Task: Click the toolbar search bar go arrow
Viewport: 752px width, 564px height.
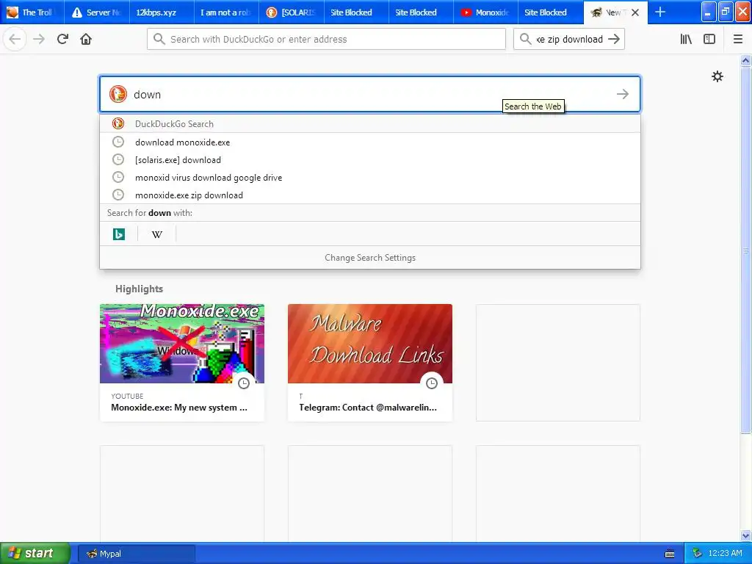Action: (614, 40)
